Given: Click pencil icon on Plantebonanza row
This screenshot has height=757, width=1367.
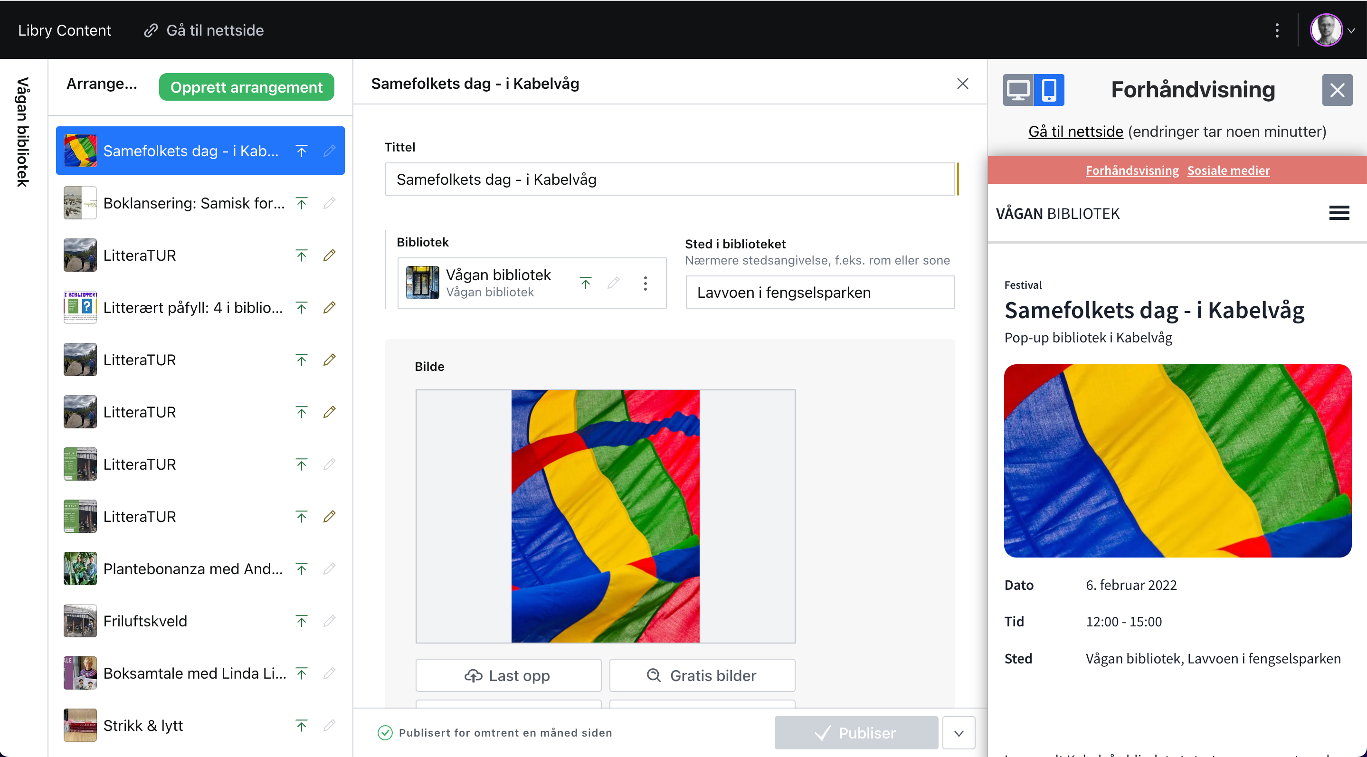Looking at the screenshot, I should 329,568.
